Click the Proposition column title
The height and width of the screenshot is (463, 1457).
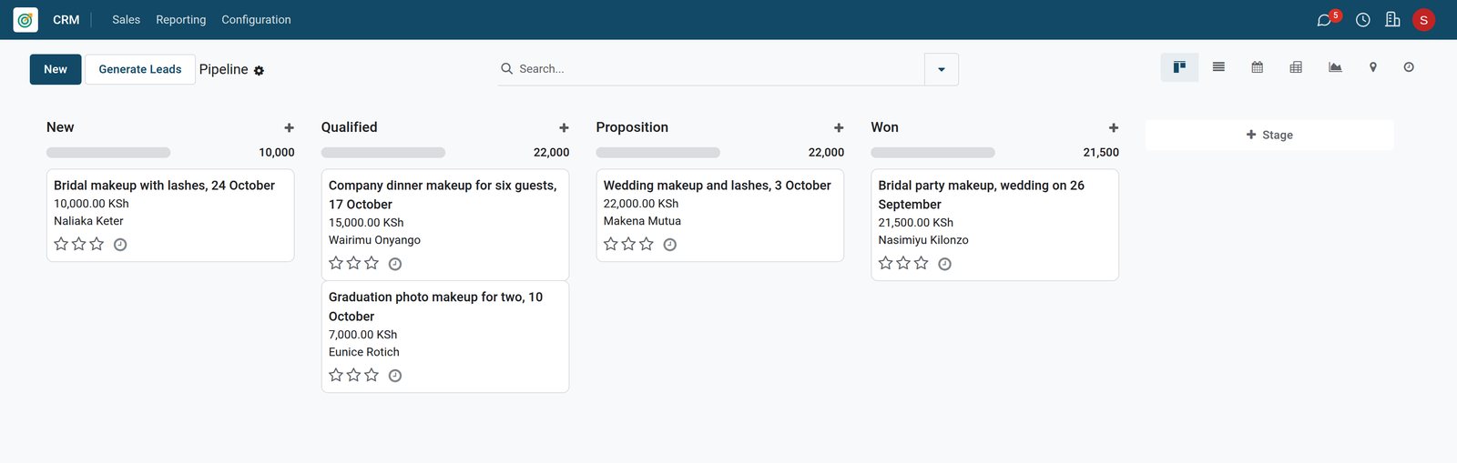click(x=632, y=127)
